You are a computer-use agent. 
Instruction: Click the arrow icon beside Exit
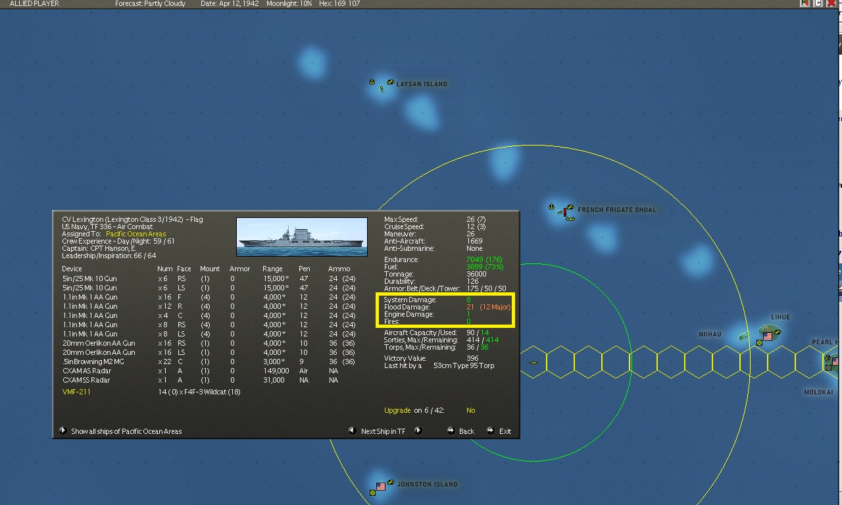[490, 431]
